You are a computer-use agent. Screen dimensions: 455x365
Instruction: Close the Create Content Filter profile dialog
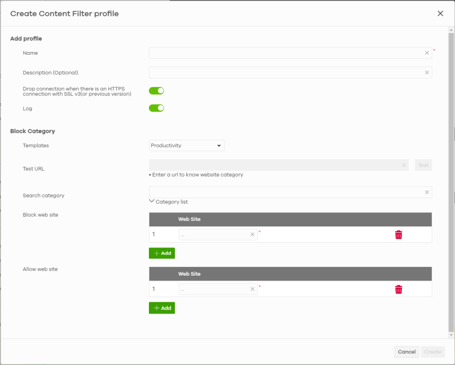pos(440,14)
